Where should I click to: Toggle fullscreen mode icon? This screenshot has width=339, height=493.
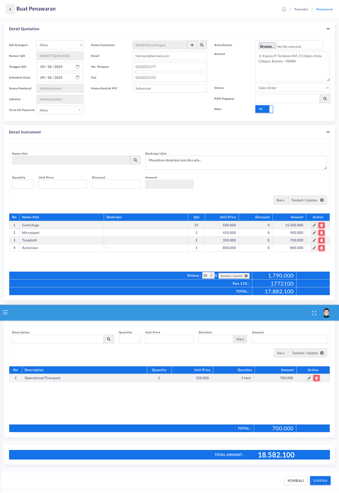click(314, 313)
